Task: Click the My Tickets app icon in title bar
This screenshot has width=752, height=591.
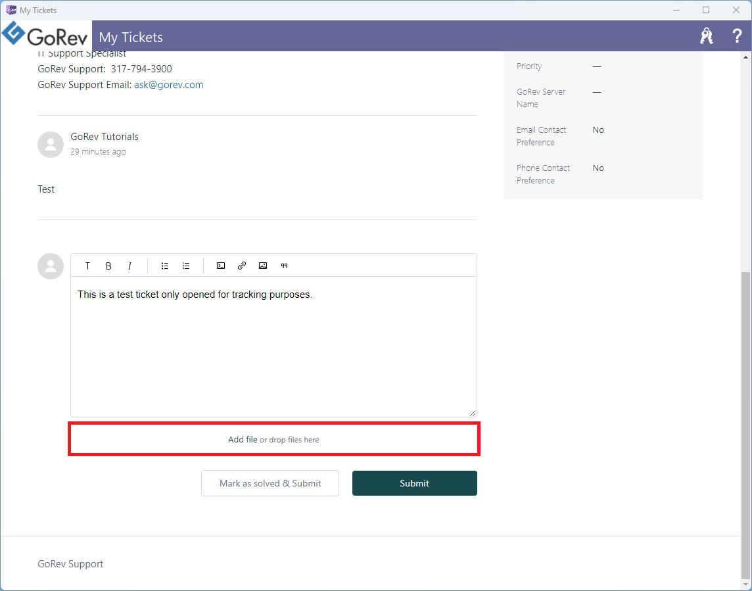Action: click(11, 10)
